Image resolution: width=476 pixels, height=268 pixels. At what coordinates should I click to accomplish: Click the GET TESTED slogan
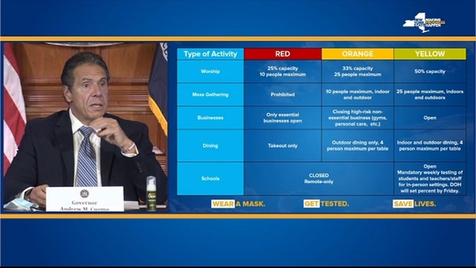327,204
